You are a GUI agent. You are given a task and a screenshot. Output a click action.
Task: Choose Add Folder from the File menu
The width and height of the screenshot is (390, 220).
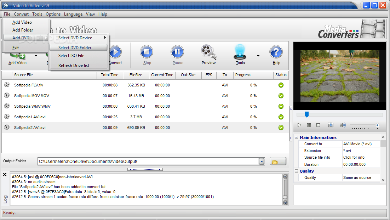click(26, 30)
